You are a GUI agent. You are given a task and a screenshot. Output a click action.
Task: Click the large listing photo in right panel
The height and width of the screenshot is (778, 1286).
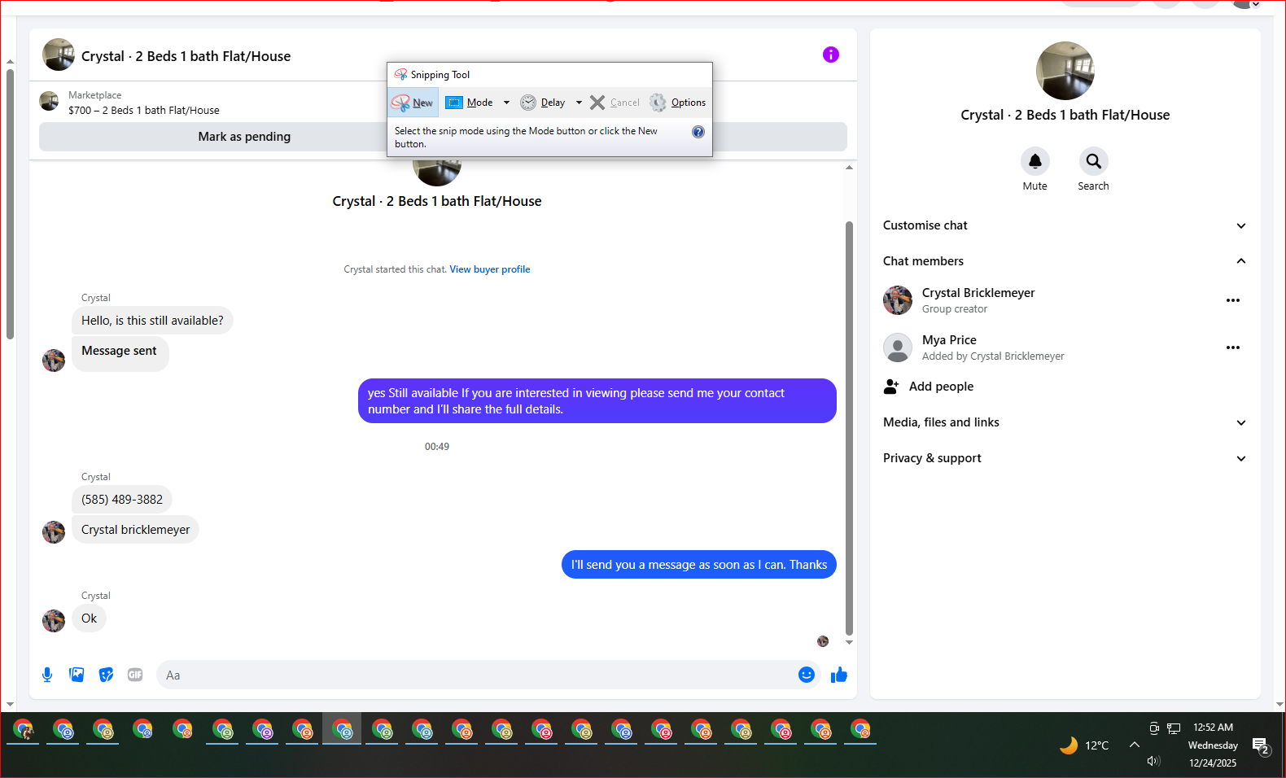pos(1065,71)
